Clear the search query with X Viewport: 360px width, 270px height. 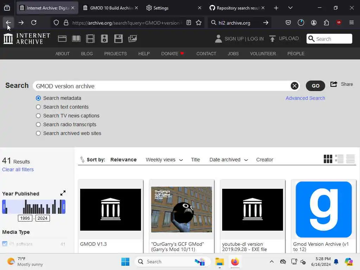click(x=295, y=86)
